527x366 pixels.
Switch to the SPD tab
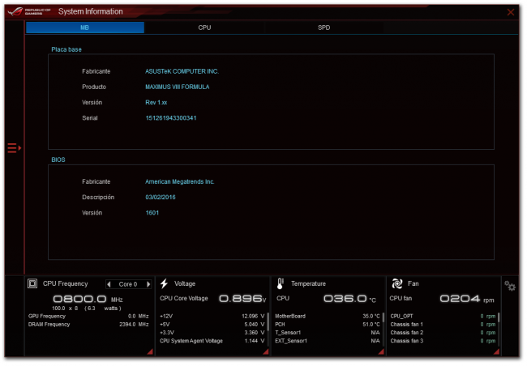[323, 28]
